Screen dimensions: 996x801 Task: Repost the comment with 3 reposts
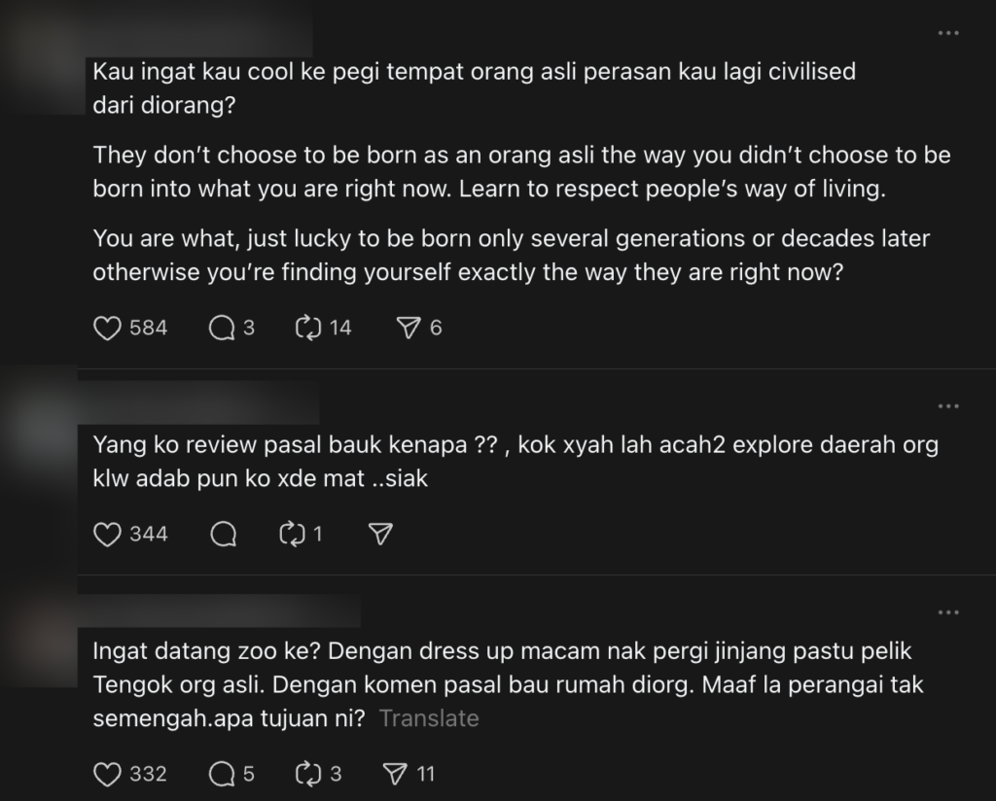coord(308,774)
